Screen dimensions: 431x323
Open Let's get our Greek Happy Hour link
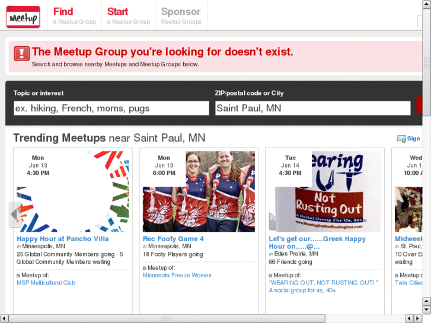coord(317,243)
